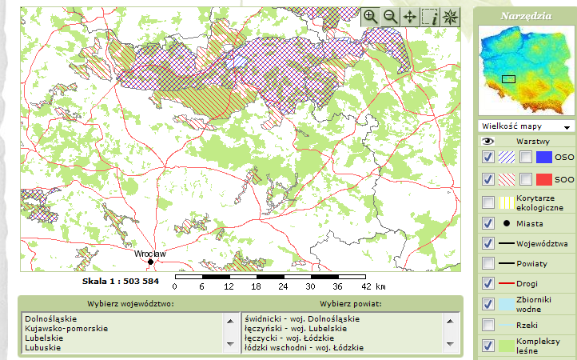
Task: Toggle the Drogi layer checkbox
Action: point(488,283)
